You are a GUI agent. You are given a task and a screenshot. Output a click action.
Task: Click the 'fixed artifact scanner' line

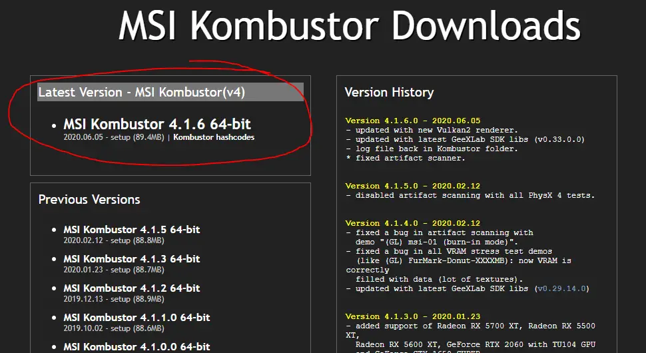click(406, 158)
